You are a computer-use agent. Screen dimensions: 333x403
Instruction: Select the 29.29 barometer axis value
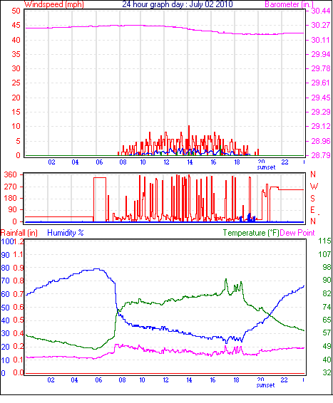(x=321, y=112)
